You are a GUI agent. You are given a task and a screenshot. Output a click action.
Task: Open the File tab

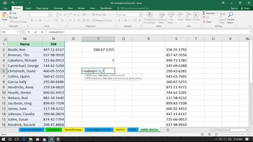[5, 8]
